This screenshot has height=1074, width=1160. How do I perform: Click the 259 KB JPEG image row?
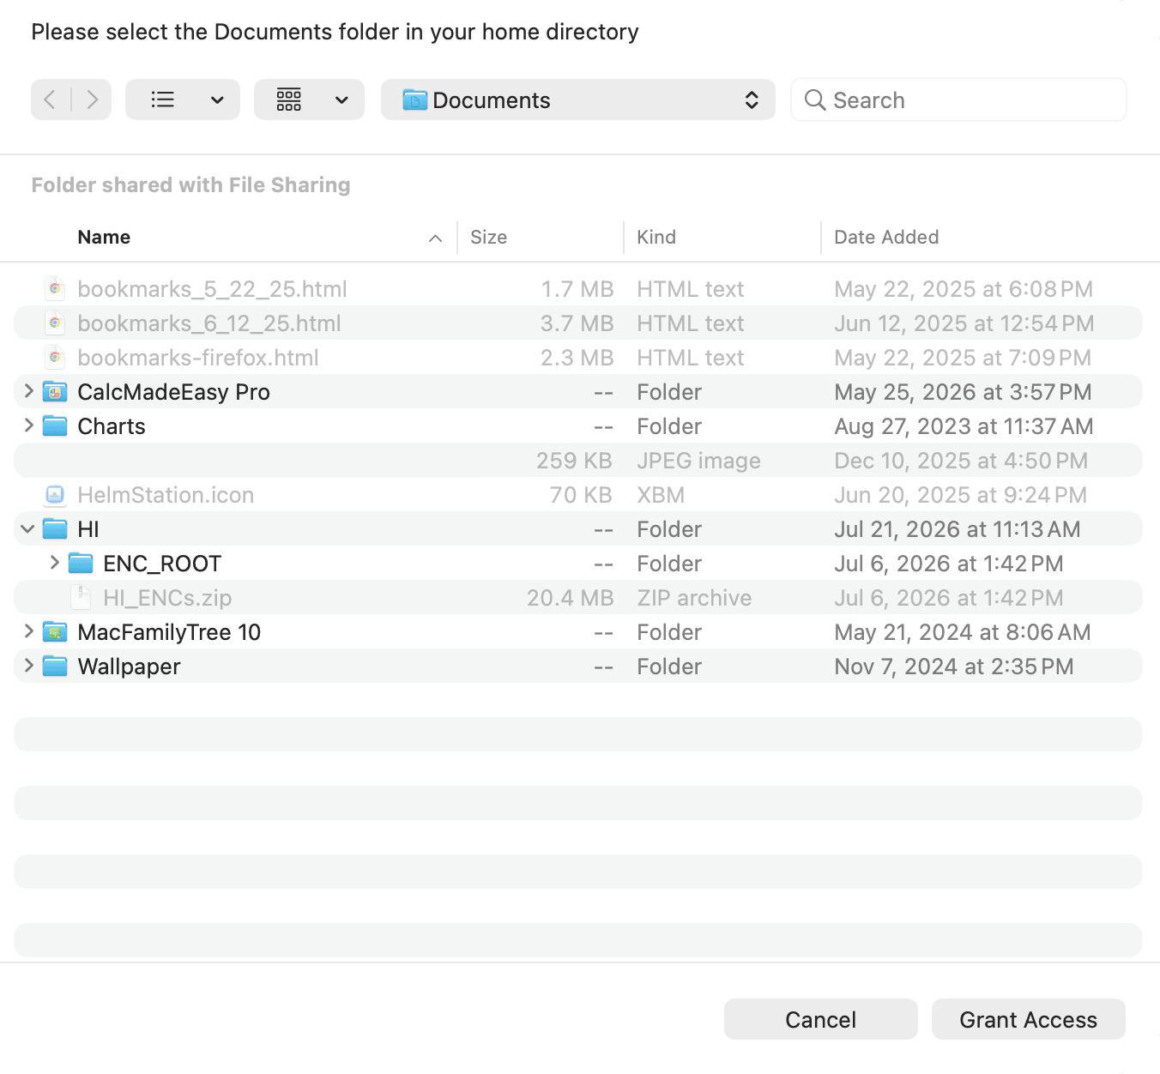[x=578, y=460]
